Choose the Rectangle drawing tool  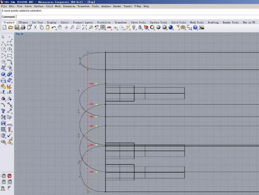(9, 56)
